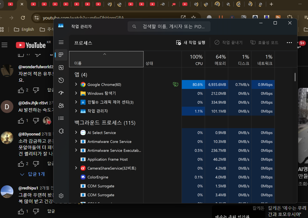Open the English bookmarks folder in Chrome
This screenshot has height=218, width=308.
click(24, 30)
